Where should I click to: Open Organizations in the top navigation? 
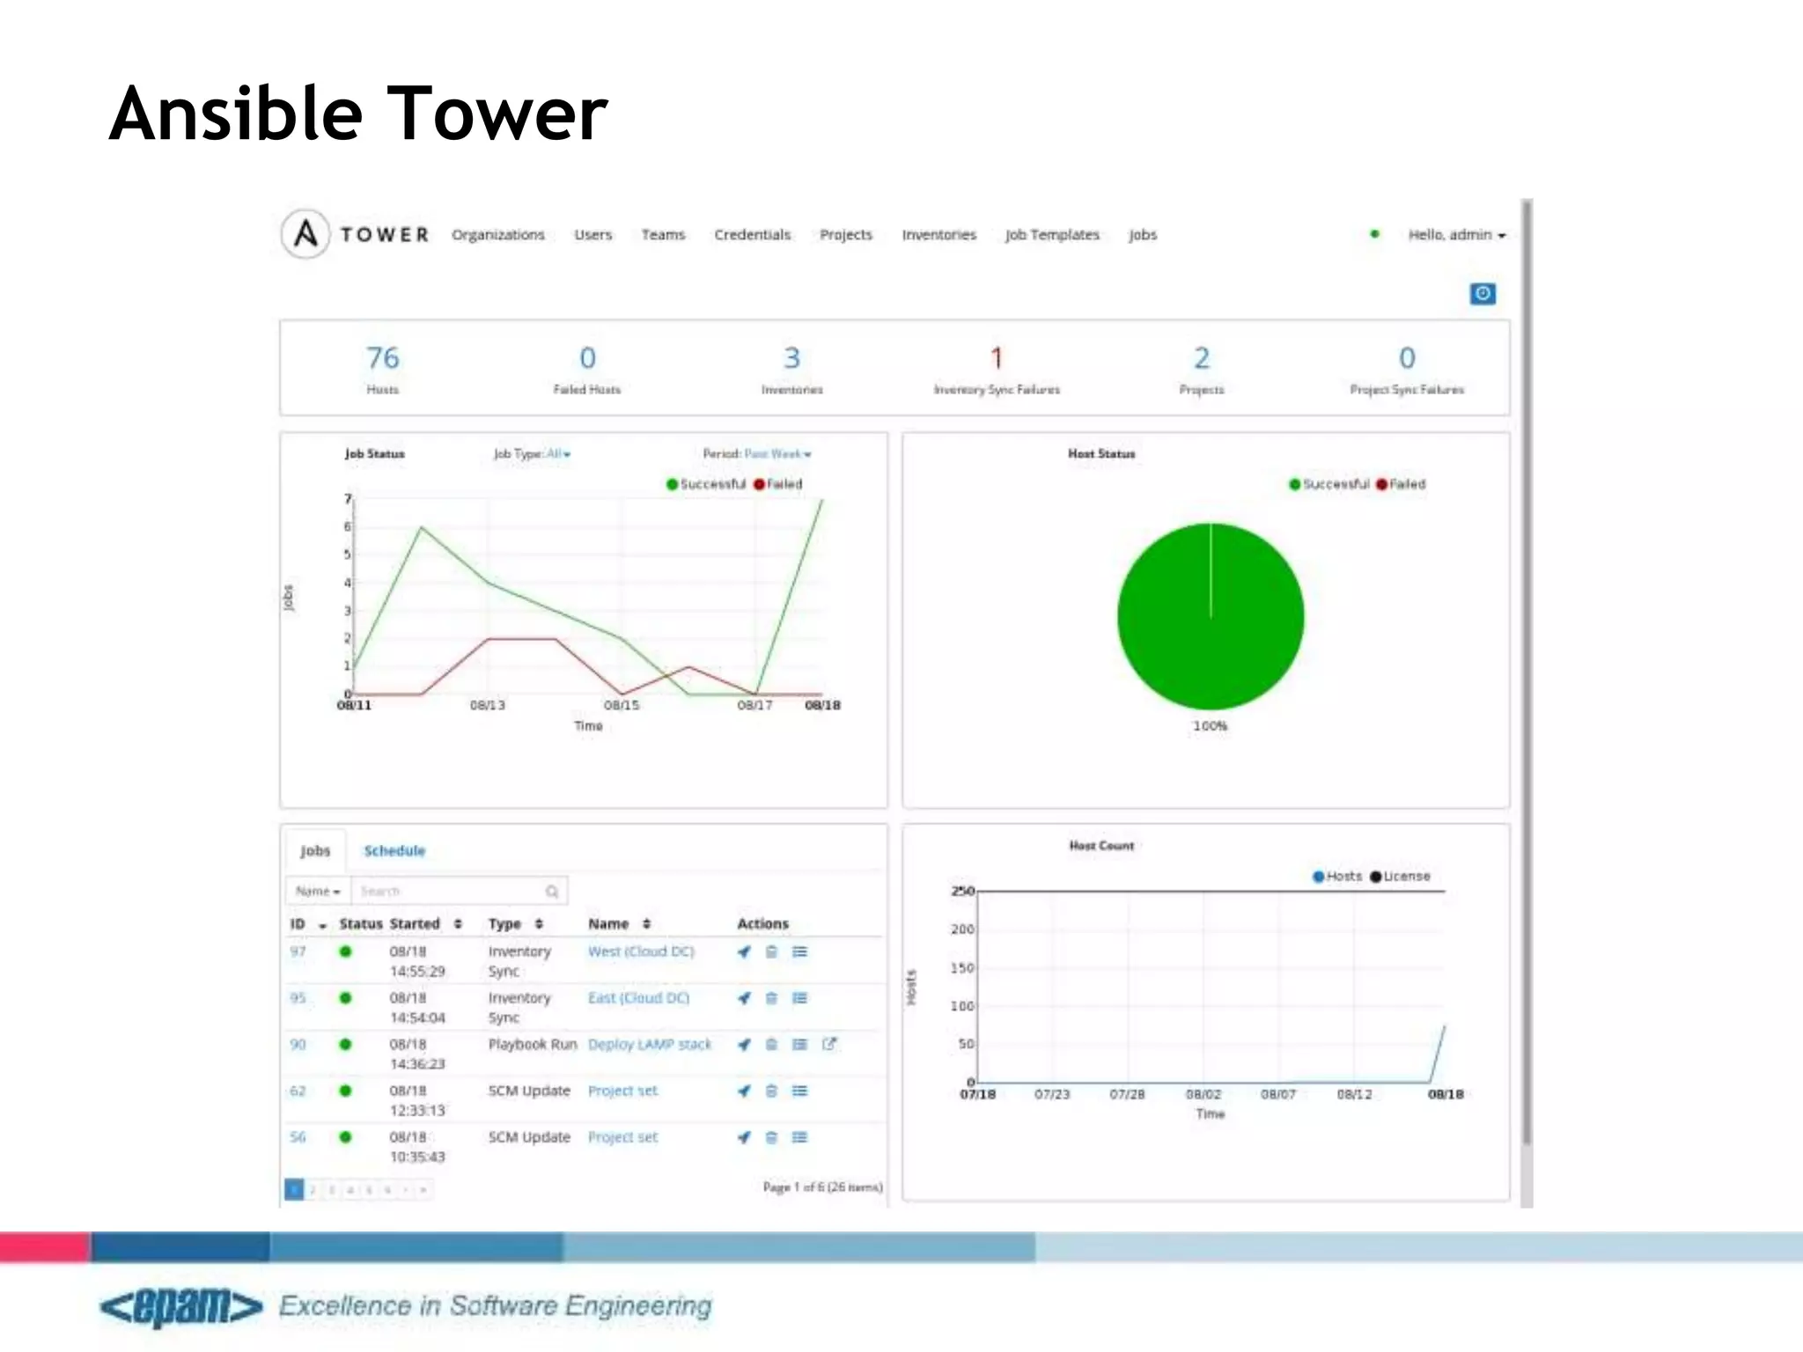pyautogui.click(x=498, y=235)
